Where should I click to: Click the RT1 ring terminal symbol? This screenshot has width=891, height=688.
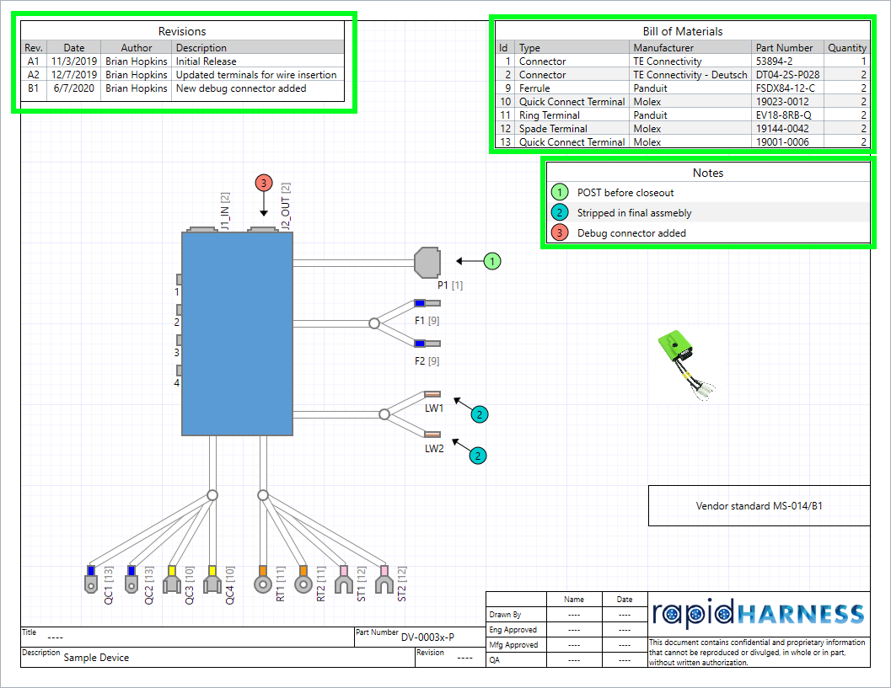pyautogui.click(x=262, y=579)
